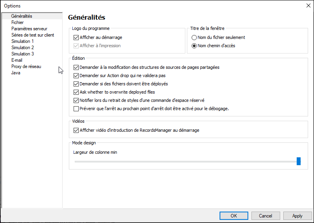
Task: Click the Largeur de colonne min slider thumb
Action: click(x=299, y=161)
